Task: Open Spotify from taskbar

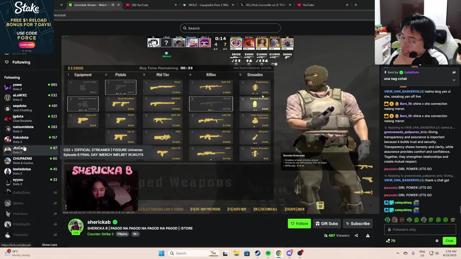Action: pos(268,253)
